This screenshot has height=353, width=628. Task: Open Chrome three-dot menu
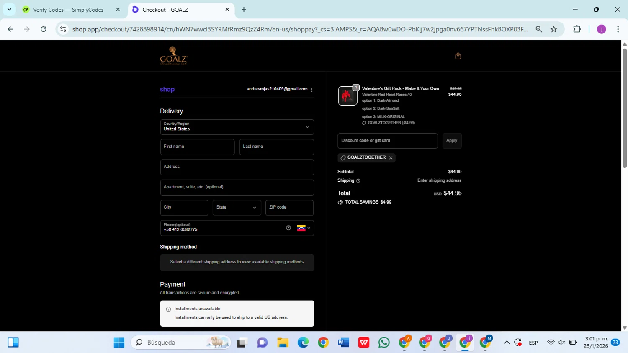pyautogui.click(x=618, y=29)
